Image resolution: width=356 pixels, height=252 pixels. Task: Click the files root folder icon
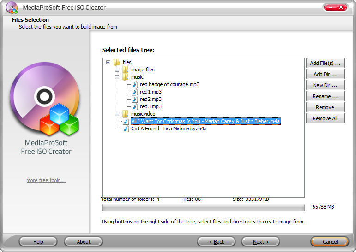point(116,62)
